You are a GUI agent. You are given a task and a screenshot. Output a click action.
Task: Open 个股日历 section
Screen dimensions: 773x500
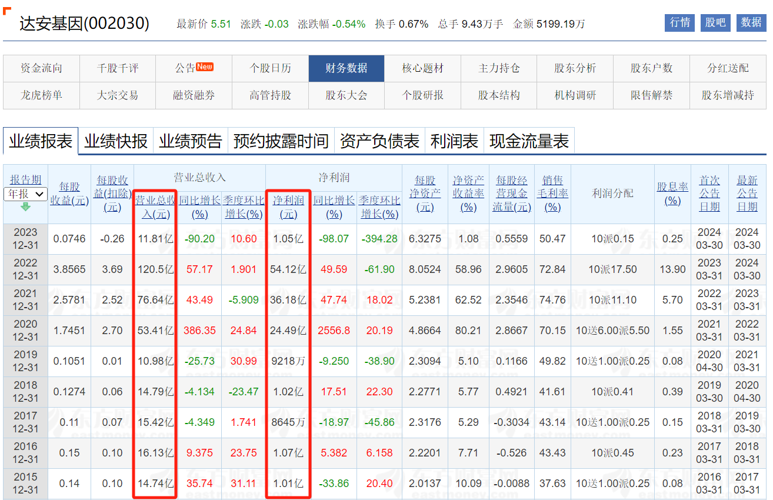(x=270, y=68)
